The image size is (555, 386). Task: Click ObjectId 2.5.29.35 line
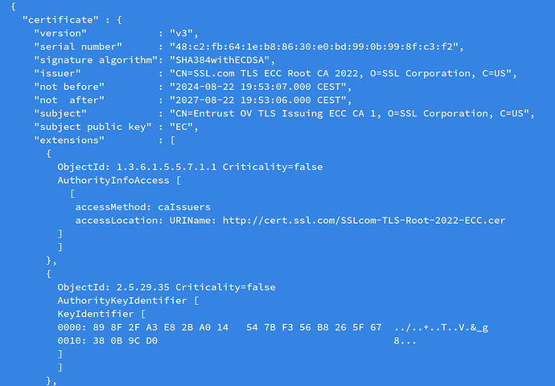[x=166, y=287]
